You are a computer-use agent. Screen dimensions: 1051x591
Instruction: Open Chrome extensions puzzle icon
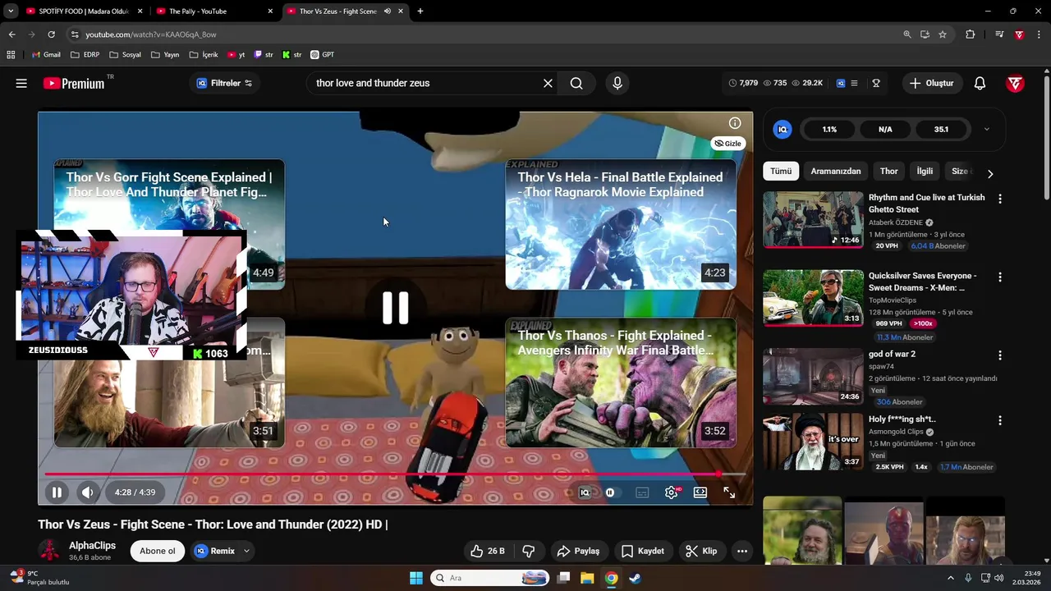(971, 34)
